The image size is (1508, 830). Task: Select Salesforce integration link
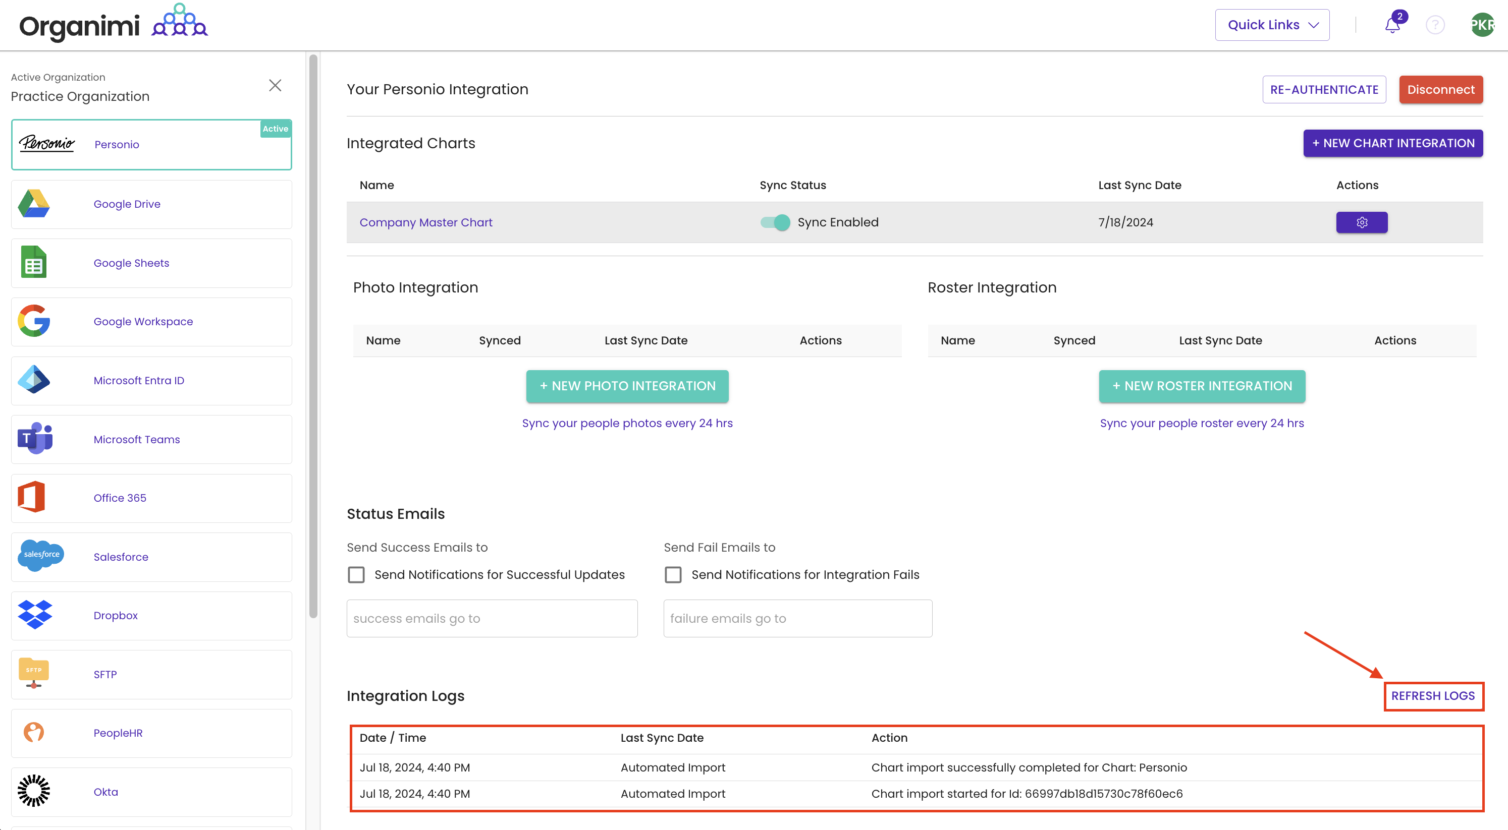121,557
